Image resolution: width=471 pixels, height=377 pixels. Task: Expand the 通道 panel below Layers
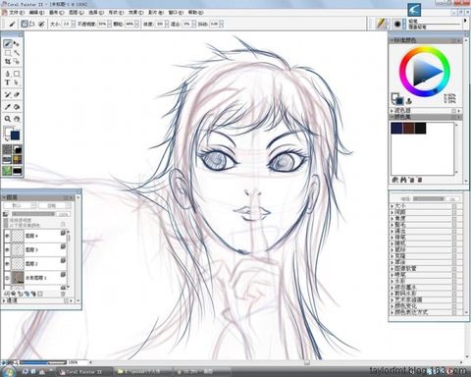point(4,300)
